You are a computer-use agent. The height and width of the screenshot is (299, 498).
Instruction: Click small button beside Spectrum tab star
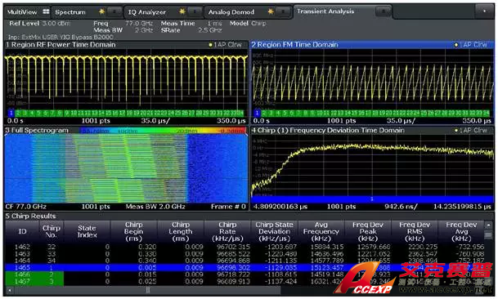pyautogui.click(x=114, y=12)
